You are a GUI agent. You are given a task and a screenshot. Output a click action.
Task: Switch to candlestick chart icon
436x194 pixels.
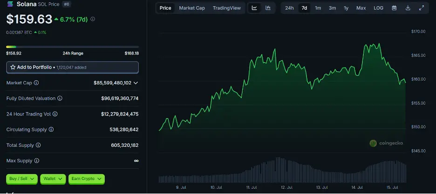coord(268,8)
